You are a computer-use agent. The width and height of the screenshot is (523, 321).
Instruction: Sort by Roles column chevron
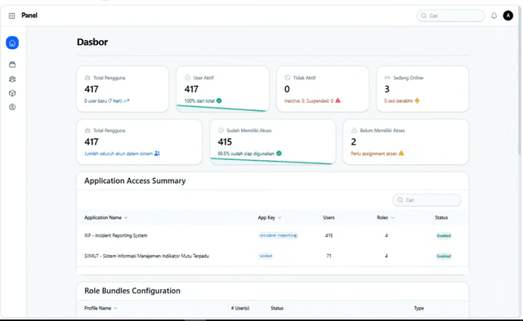(x=392, y=217)
